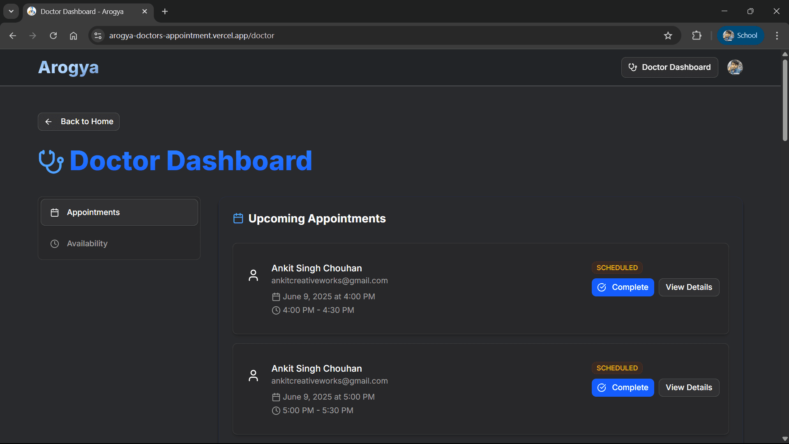The image size is (789, 444).
Task: Select the Doctor Dashboard - Arogya browser tab
Action: 88,12
